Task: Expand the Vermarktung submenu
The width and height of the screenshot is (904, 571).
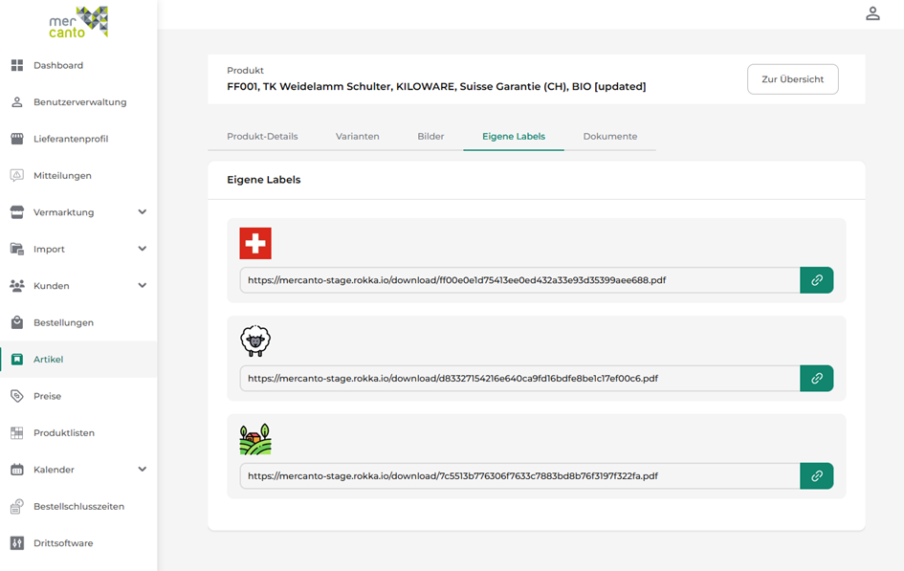Action: pos(143,212)
